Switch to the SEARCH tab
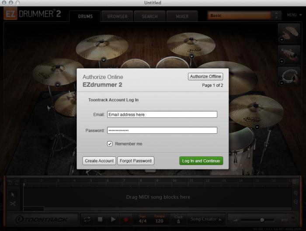306x231 pixels. pyautogui.click(x=150, y=16)
